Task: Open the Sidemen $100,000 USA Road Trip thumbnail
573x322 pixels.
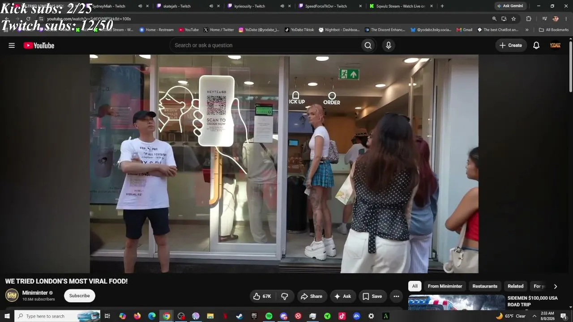Action: coord(457,302)
